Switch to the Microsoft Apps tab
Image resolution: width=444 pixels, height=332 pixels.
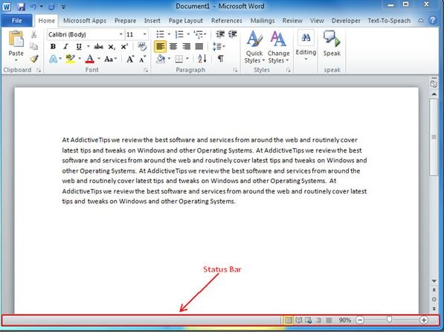pyautogui.click(x=85, y=21)
